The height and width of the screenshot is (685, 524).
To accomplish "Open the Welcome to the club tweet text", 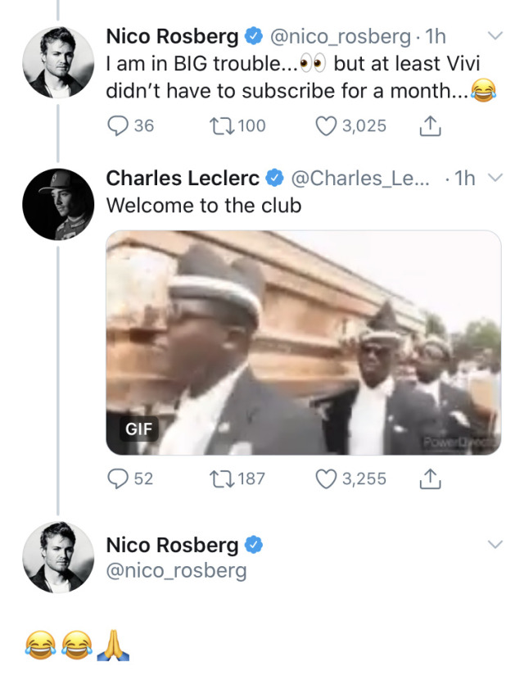I will tap(204, 205).
